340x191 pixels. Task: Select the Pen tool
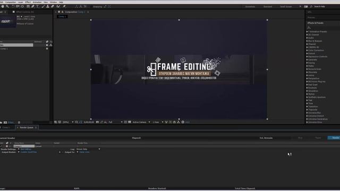(33, 6)
